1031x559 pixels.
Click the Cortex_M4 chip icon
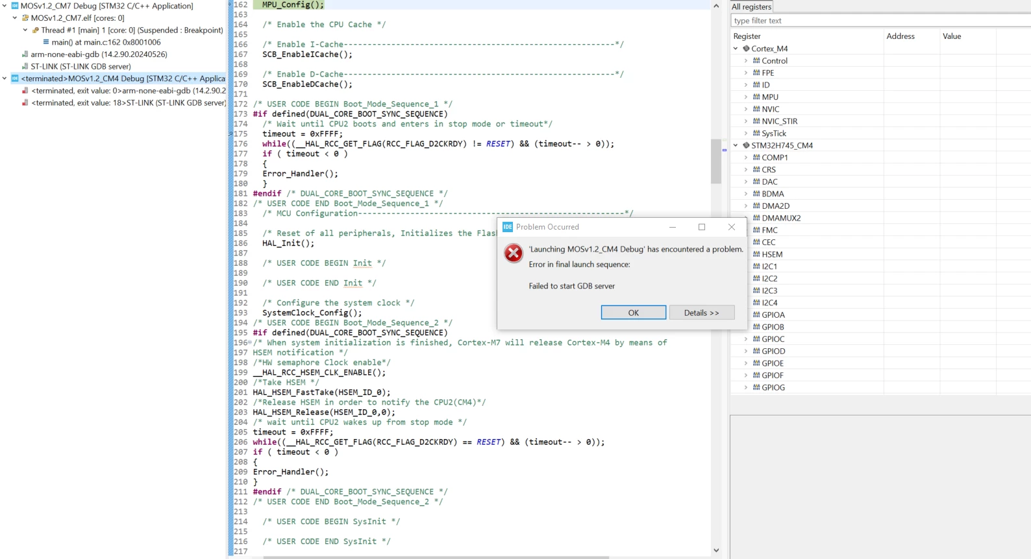click(x=746, y=49)
